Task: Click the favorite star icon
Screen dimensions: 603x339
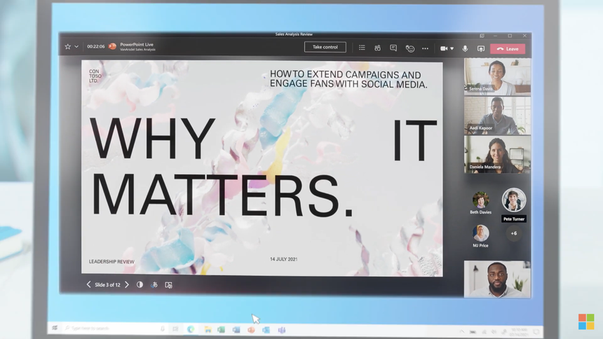Action: tap(68, 47)
